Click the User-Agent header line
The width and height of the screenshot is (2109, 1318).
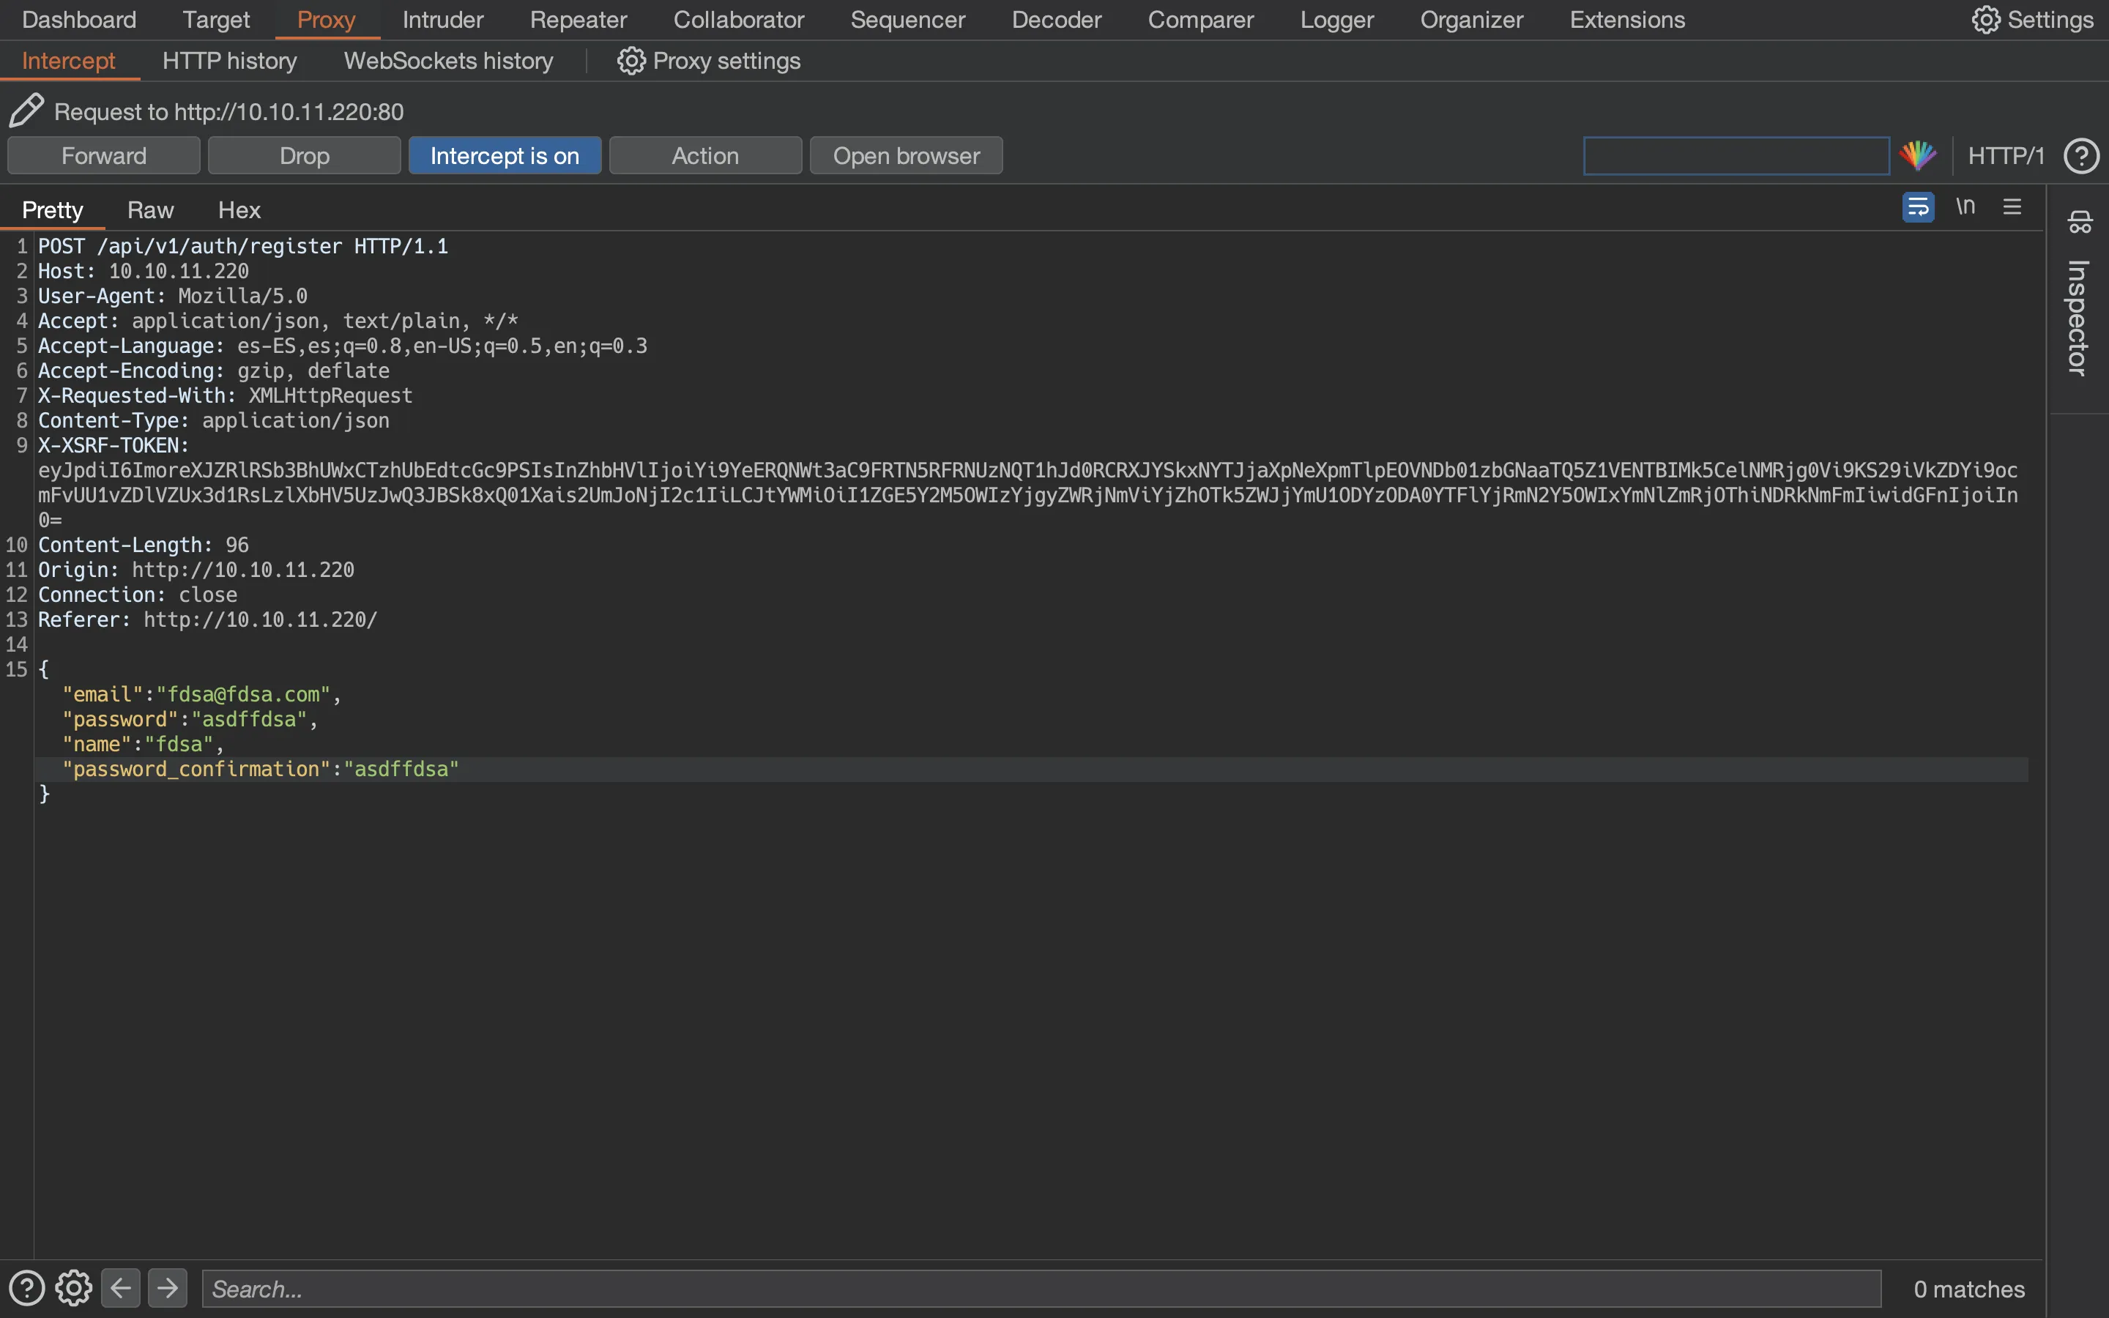click(173, 297)
